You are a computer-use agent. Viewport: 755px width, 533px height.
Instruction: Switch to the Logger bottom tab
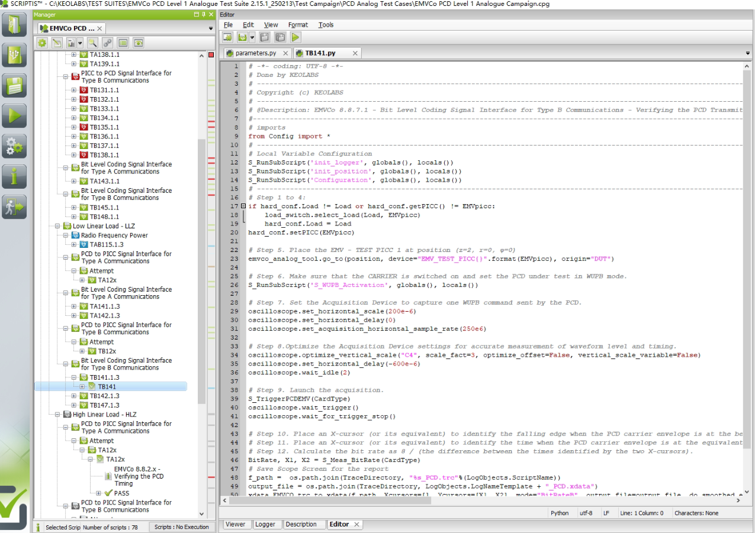[x=265, y=524]
